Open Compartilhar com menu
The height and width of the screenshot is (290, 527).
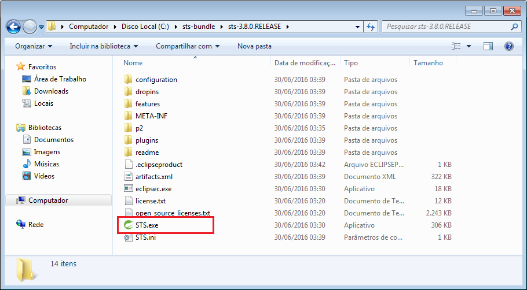click(188, 46)
